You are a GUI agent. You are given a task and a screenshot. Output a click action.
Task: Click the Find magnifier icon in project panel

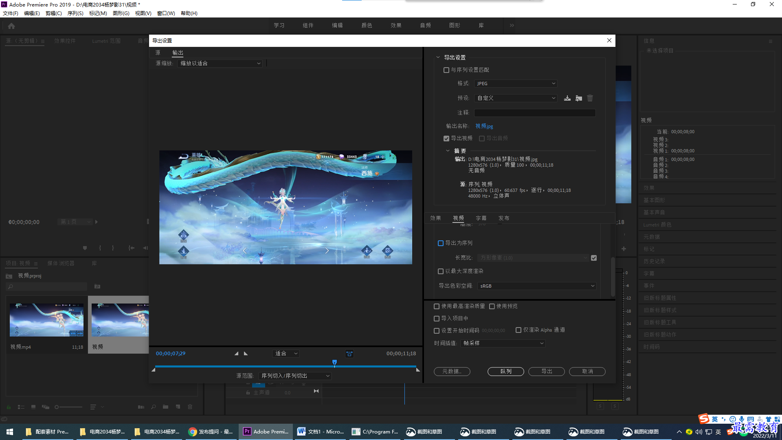point(153,407)
